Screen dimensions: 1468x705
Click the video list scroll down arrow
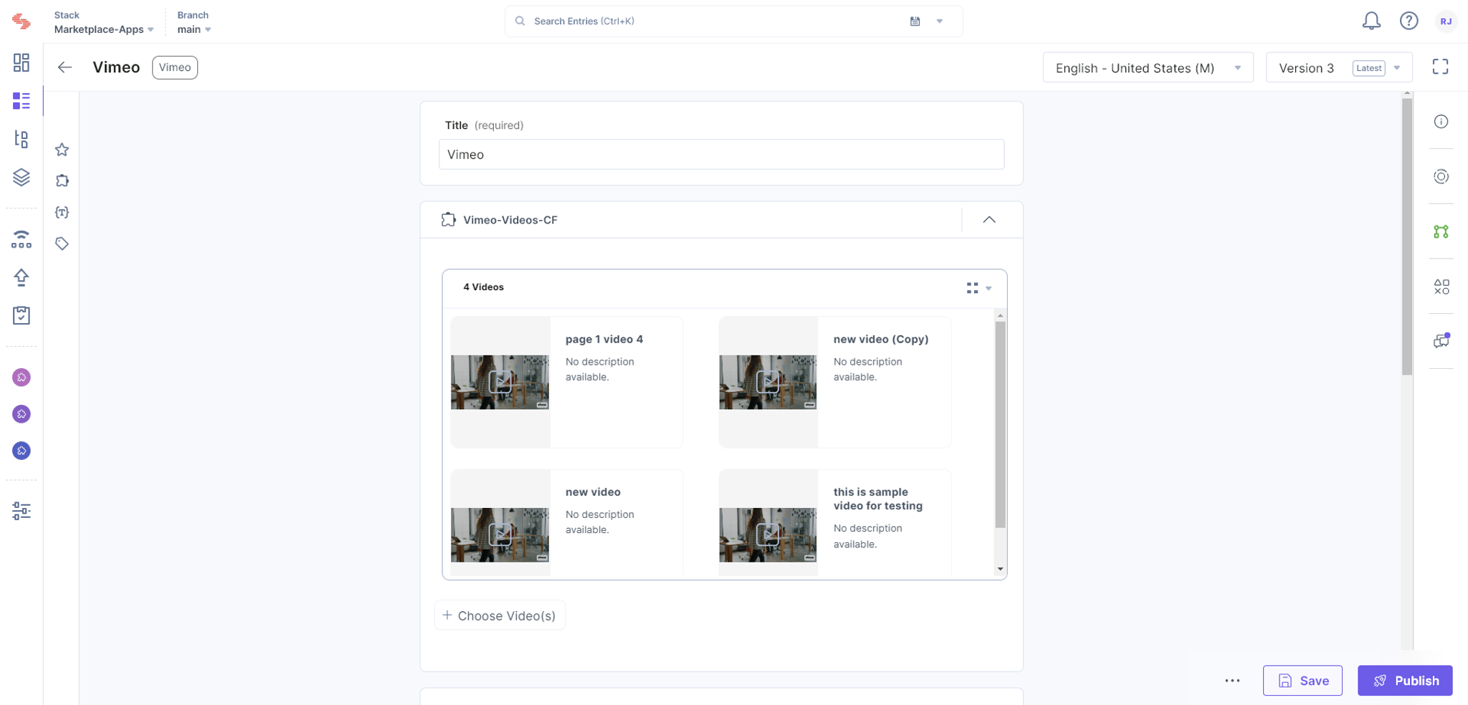point(1000,569)
